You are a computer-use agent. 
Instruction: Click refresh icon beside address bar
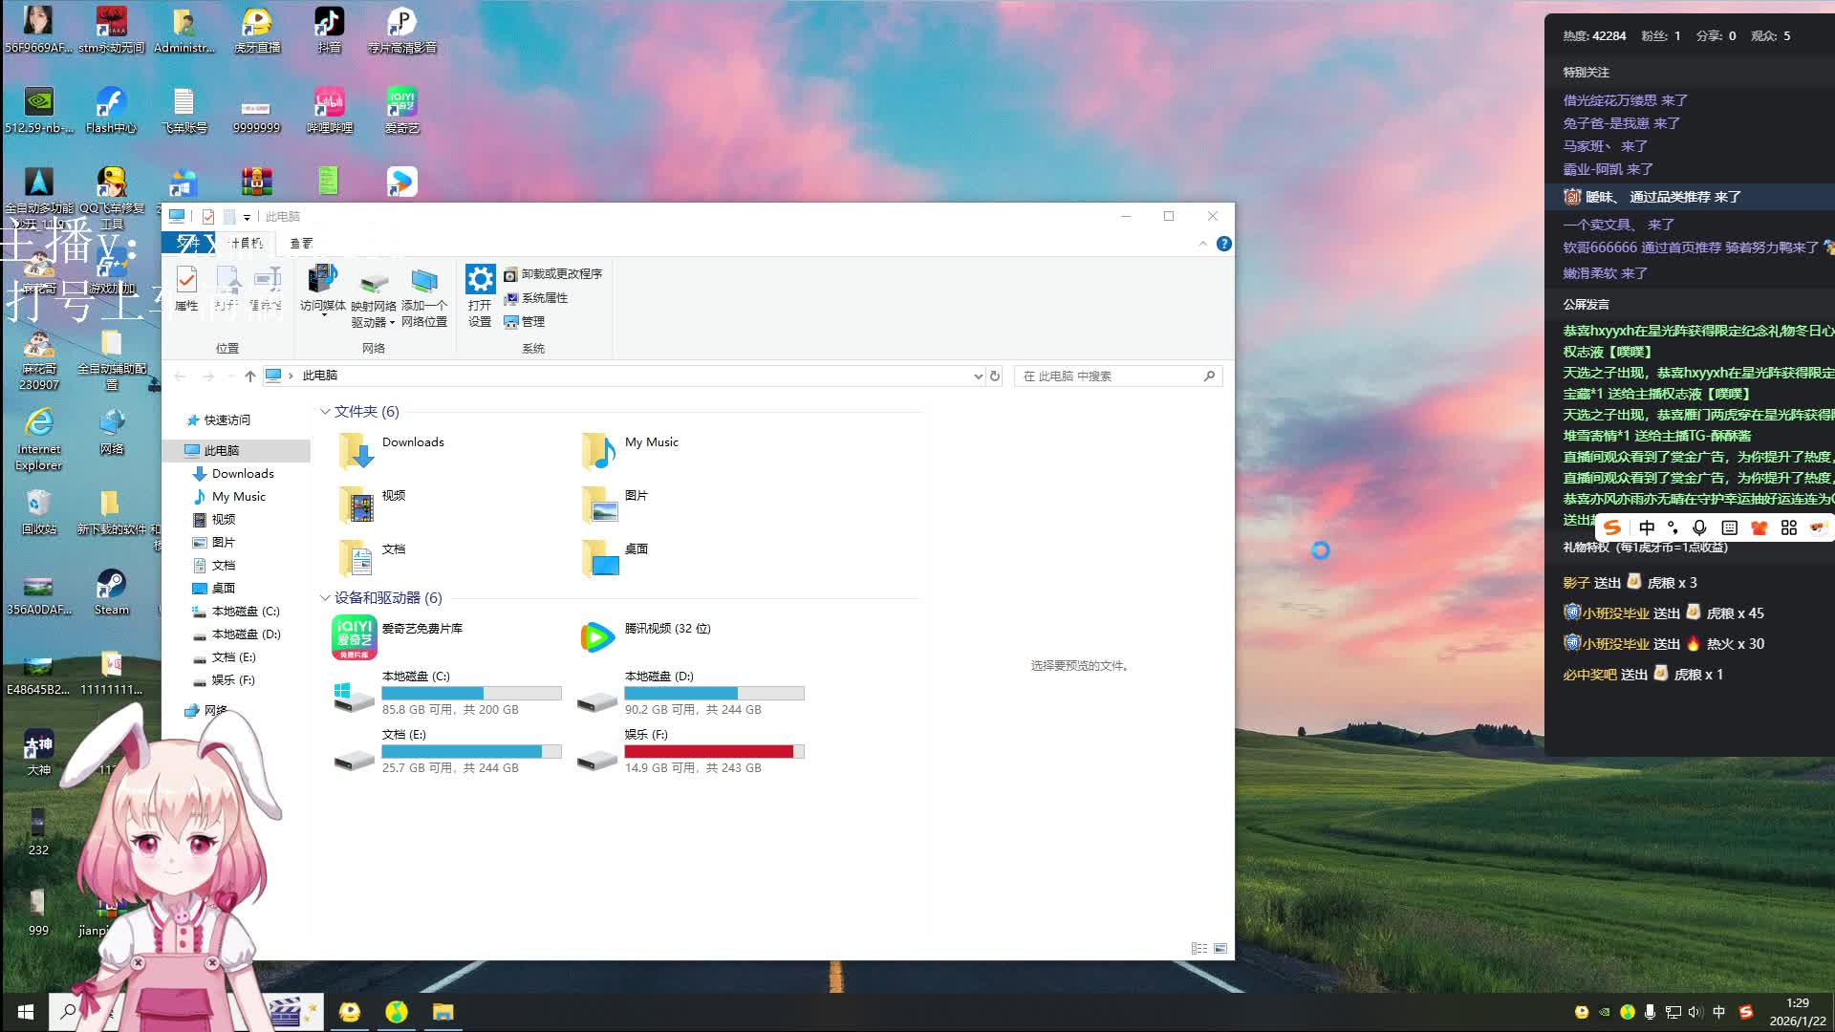point(995,376)
